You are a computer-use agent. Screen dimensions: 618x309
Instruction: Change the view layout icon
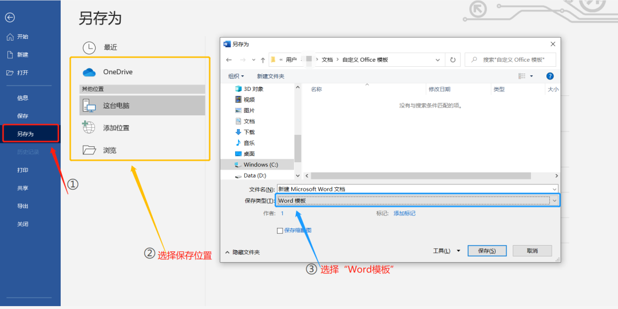coord(522,76)
